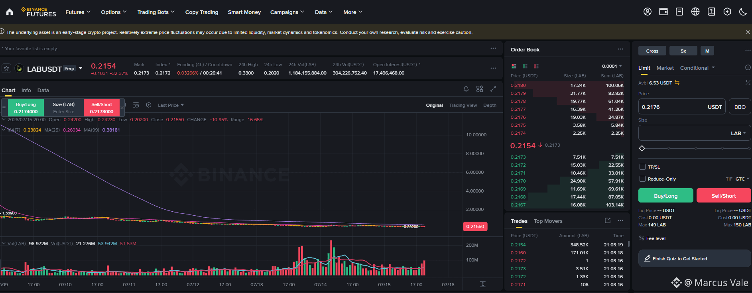Click the green Buy/Long button
Image resolution: width=752 pixels, height=293 pixels.
tap(665, 196)
